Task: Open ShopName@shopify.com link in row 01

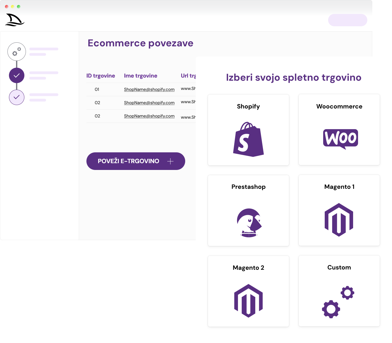Action: point(149,89)
